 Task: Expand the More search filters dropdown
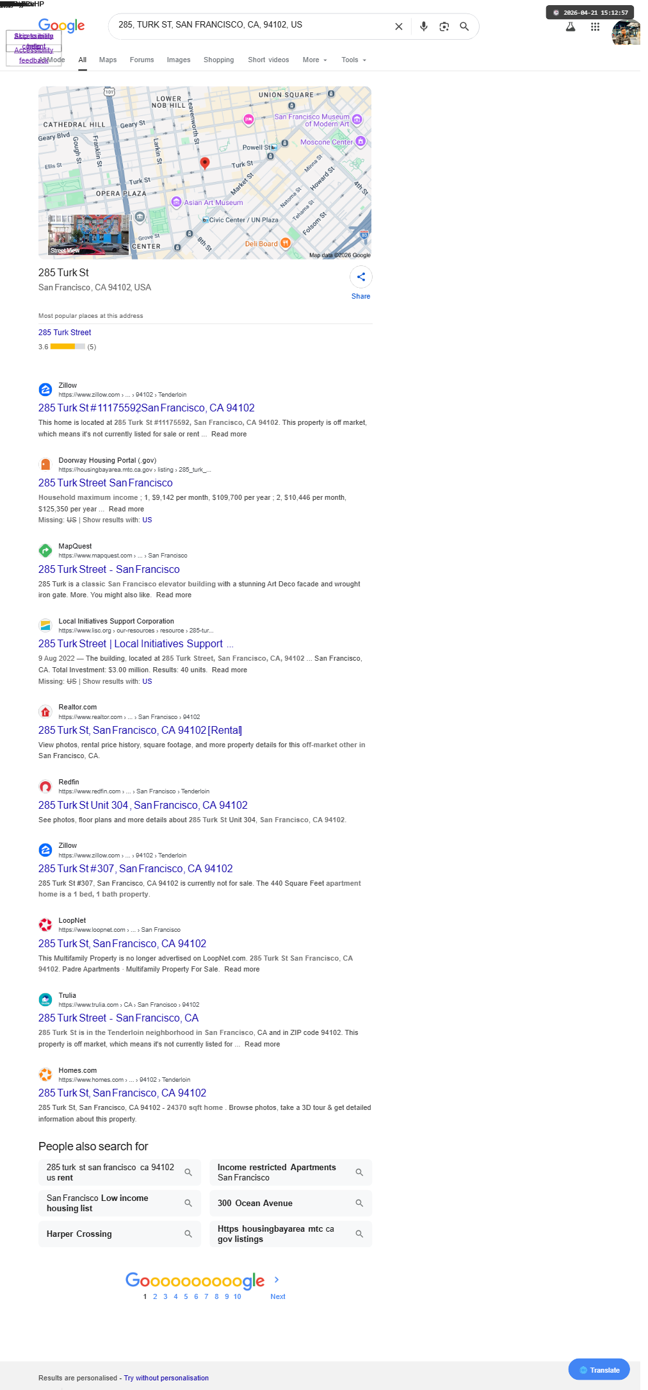pos(314,60)
